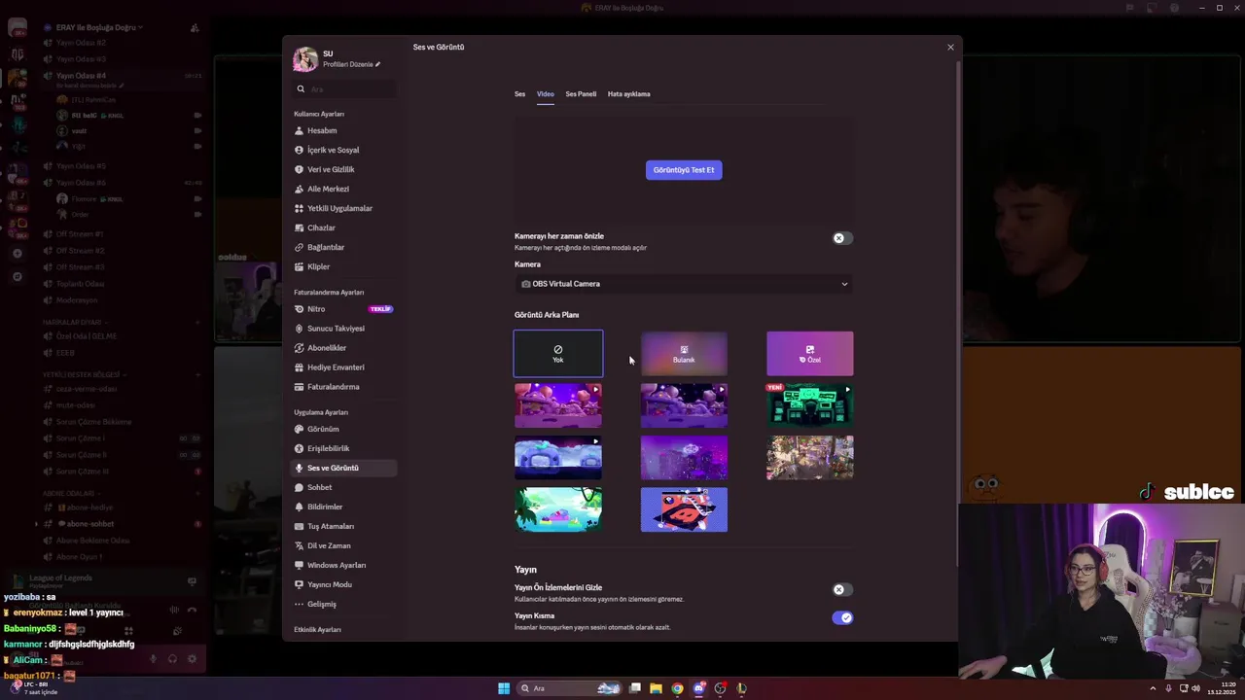Open Veri ve Gizlilik settings
Screen dimensions: 1245x700
(343, 169)
